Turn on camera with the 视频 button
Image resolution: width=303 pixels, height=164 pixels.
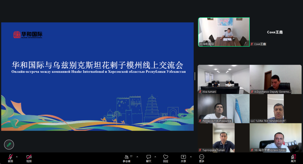[29, 158]
